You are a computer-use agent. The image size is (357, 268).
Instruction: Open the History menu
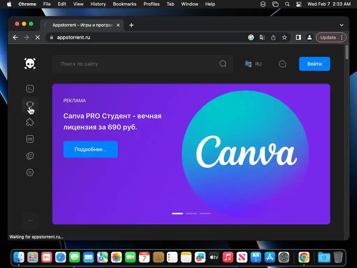[98, 4]
